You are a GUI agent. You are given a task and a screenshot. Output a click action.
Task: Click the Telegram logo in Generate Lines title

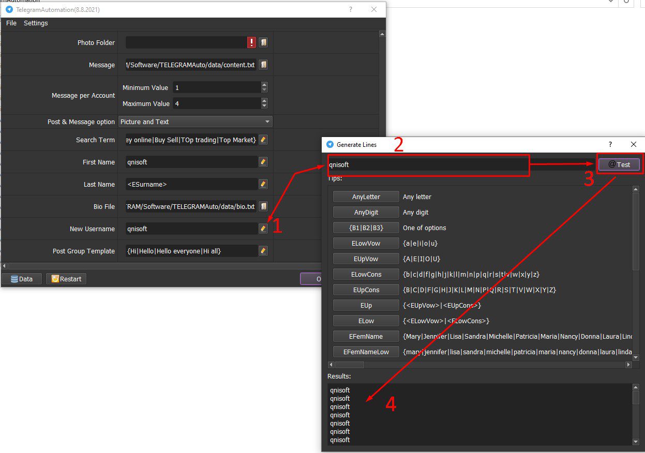tap(330, 145)
